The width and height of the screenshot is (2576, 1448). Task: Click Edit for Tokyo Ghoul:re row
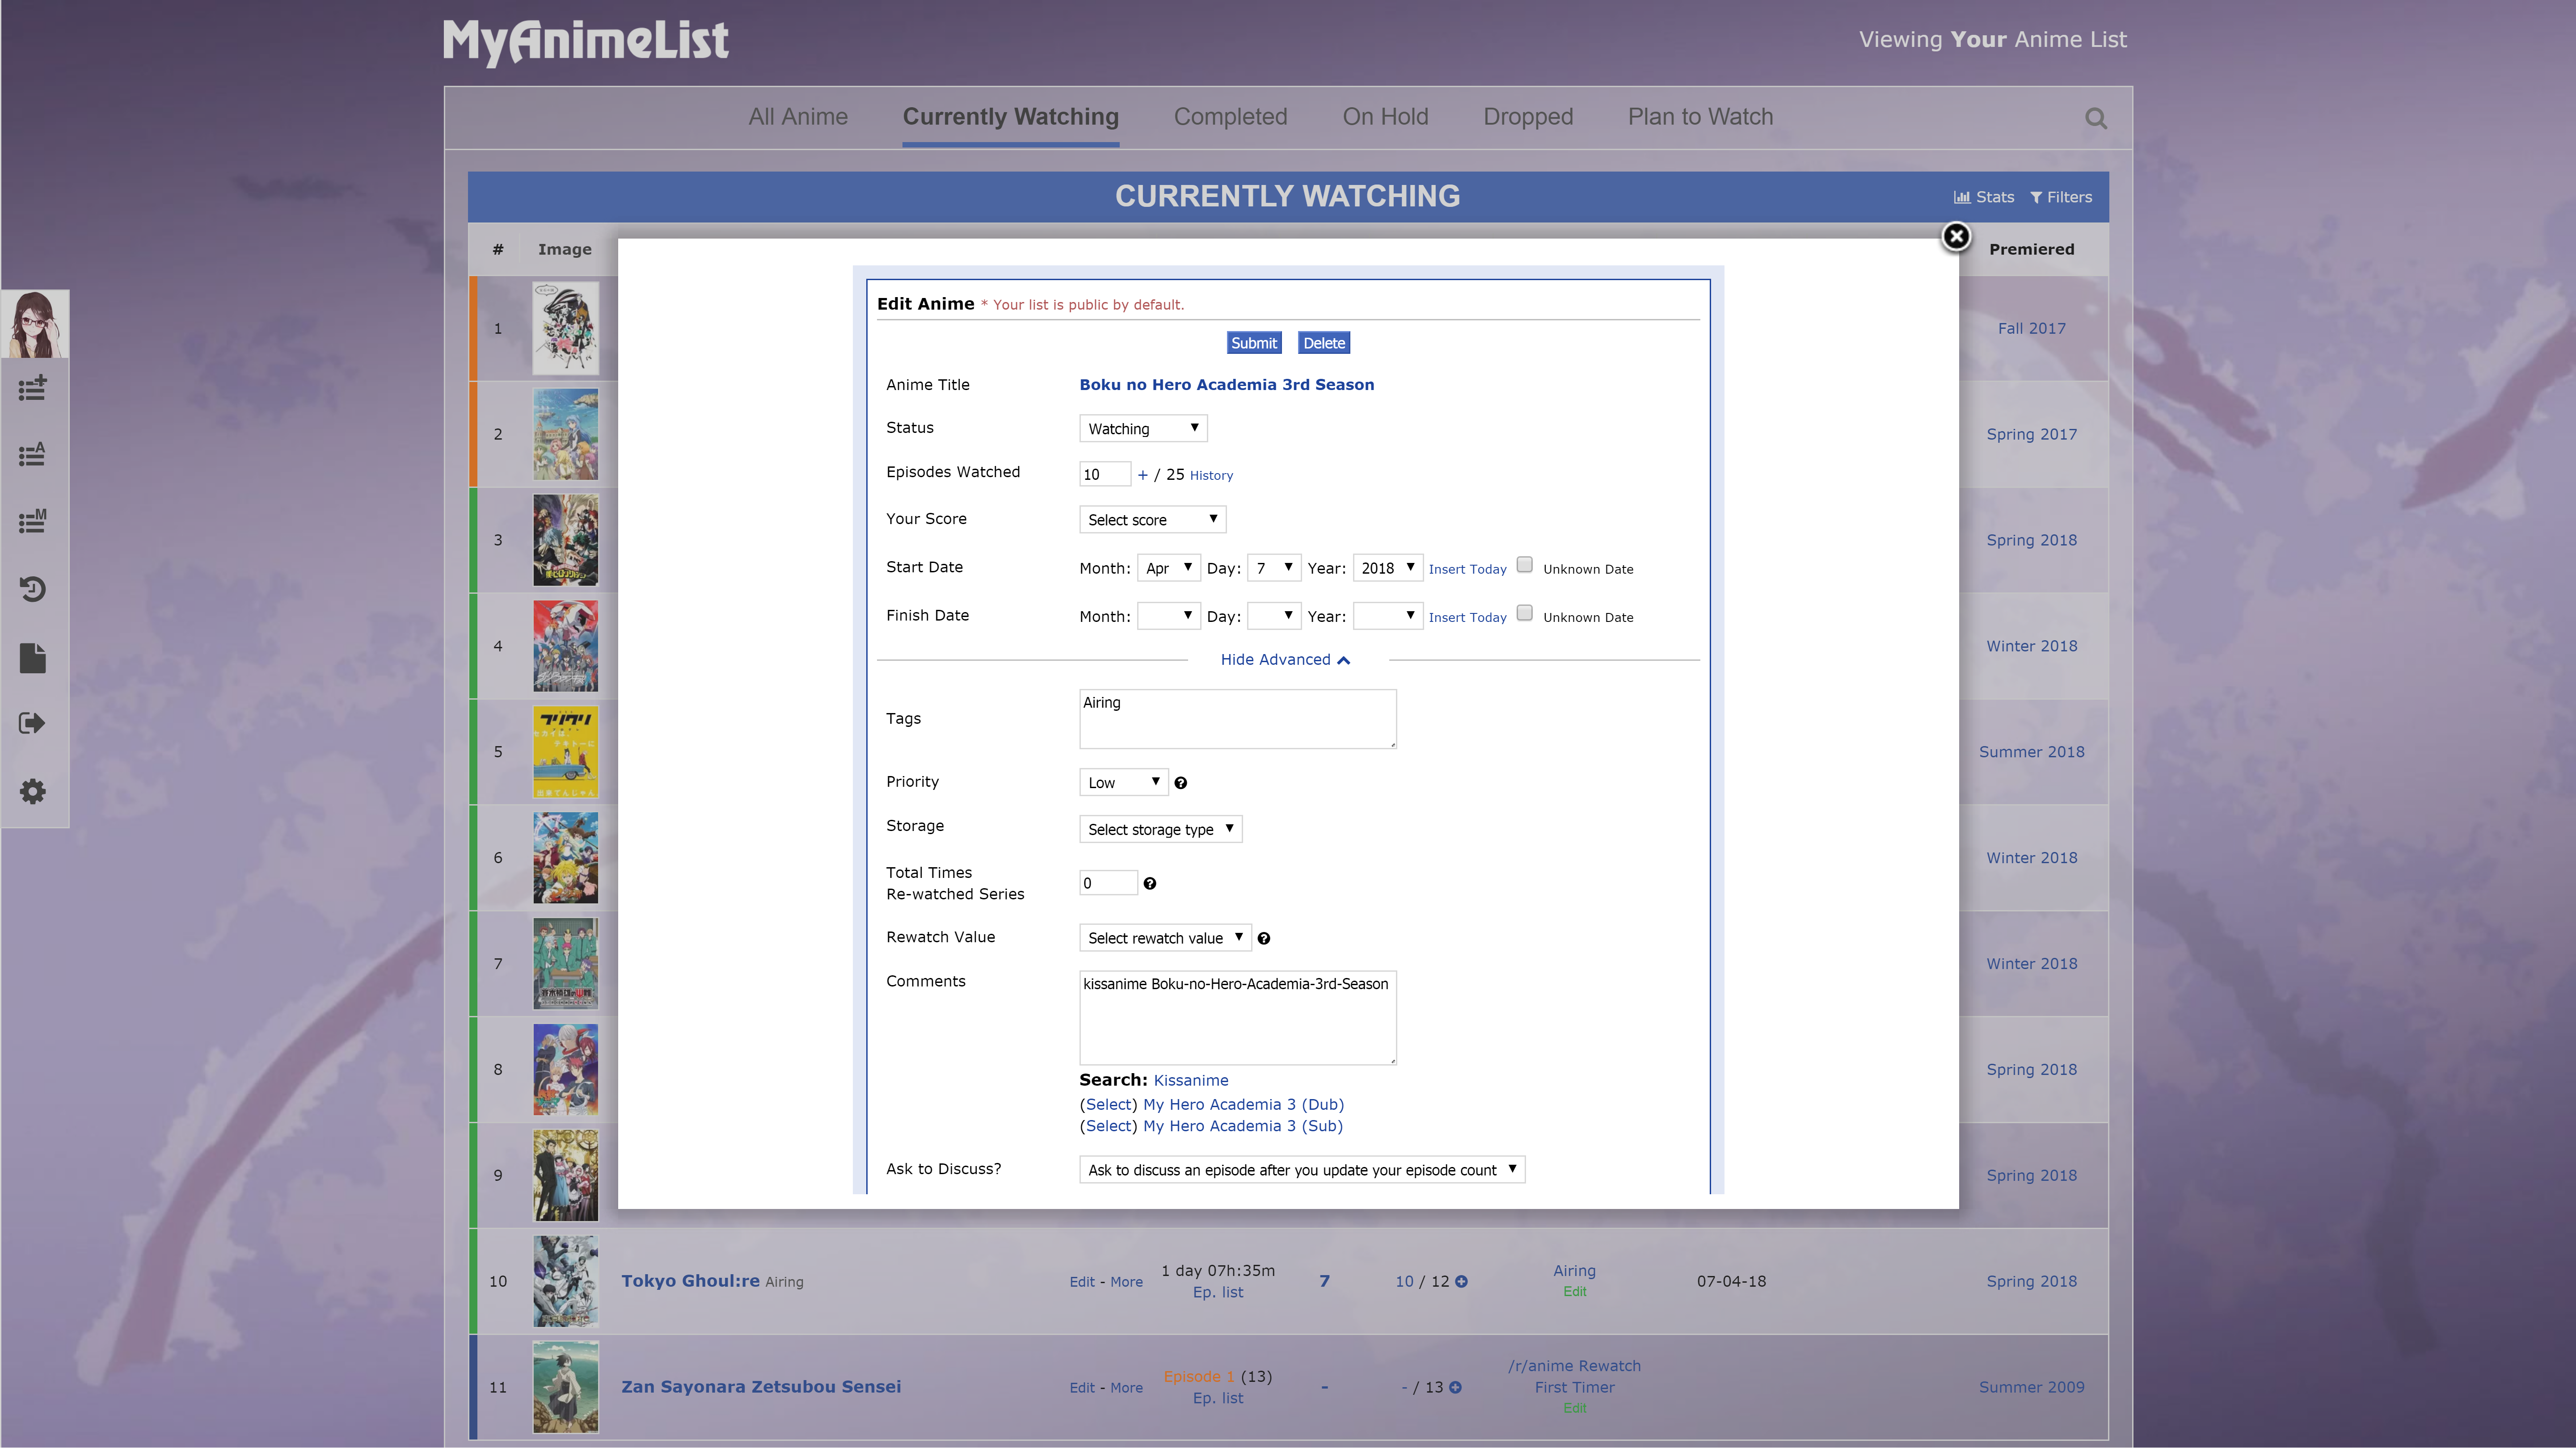click(x=1082, y=1282)
